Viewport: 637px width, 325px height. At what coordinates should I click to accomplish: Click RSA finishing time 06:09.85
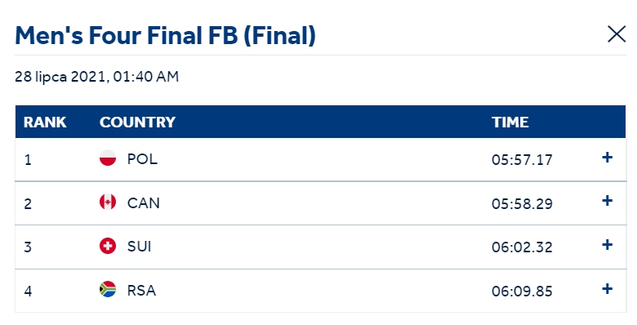(522, 292)
